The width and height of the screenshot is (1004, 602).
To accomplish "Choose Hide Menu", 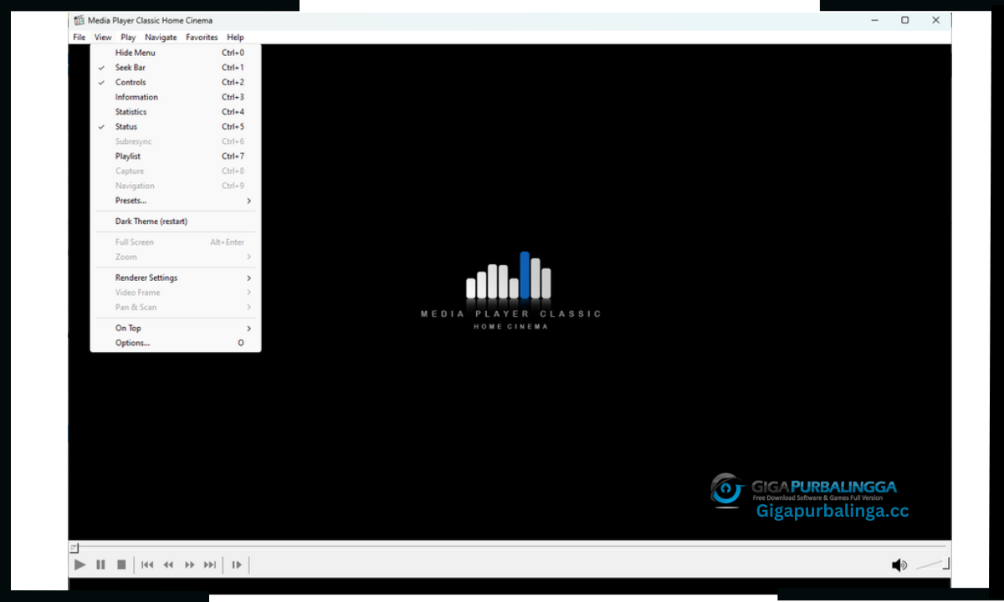I will click(176, 53).
